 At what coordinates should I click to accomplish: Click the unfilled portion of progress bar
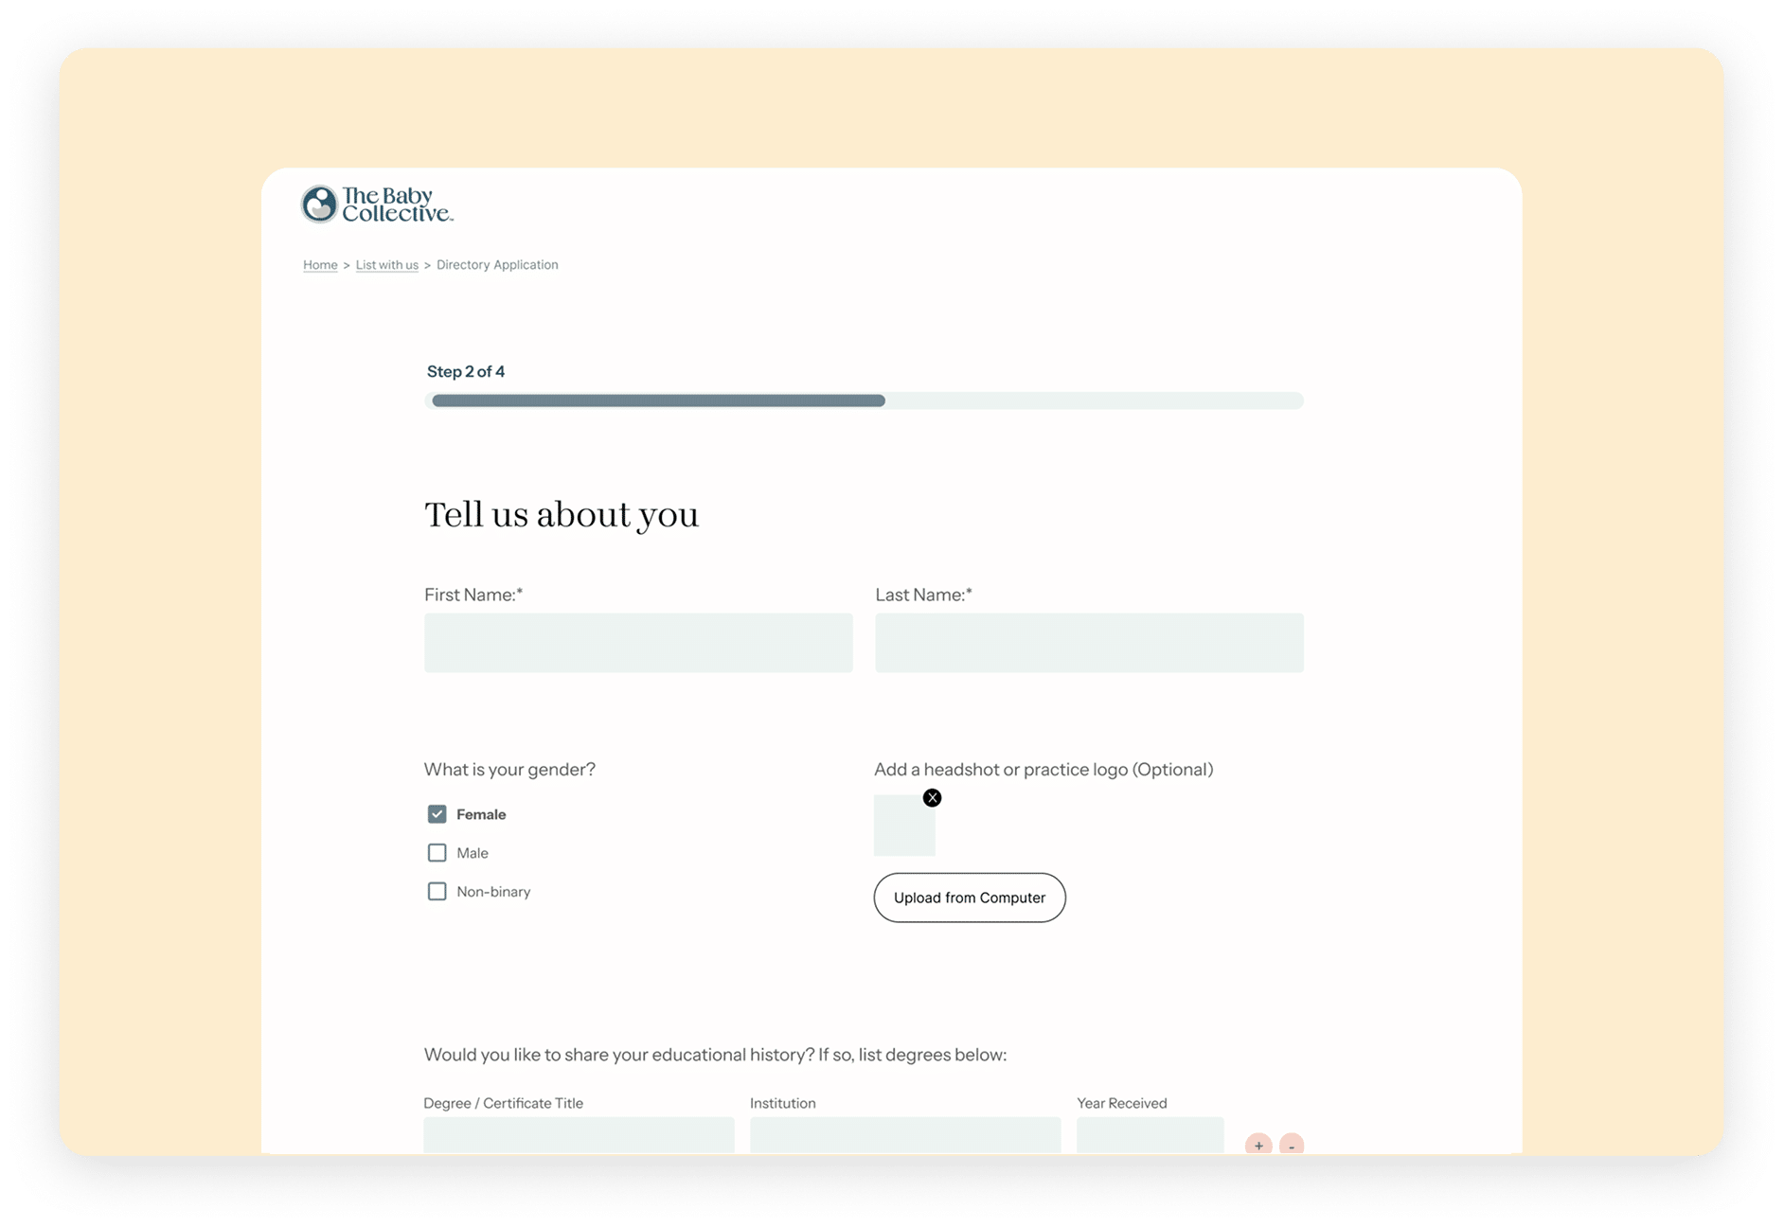(1094, 401)
